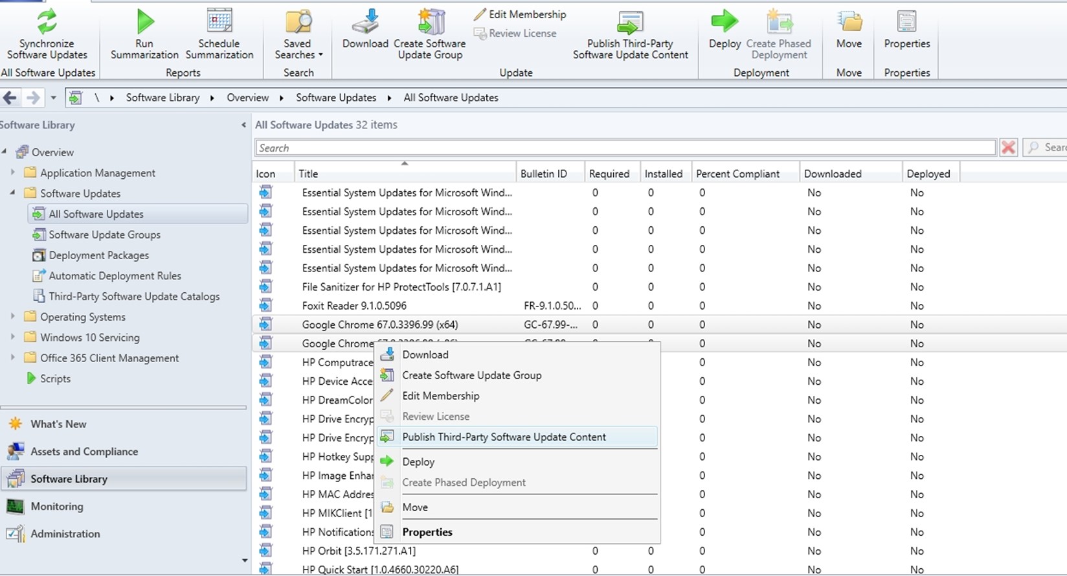1067x576 pixels.
Task: Run Summarization from the ribbon
Action: click(145, 21)
